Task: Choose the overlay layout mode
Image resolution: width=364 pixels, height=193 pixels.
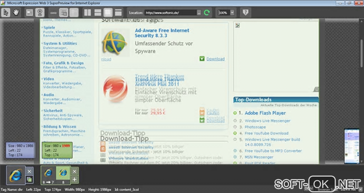Action: pos(108,12)
